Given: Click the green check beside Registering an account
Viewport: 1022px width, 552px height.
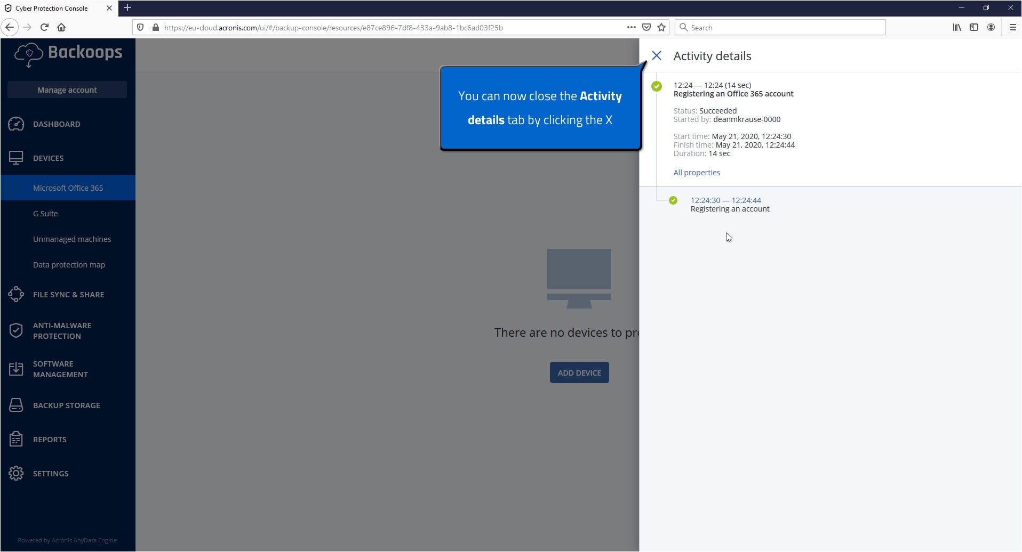Looking at the screenshot, I should tap(673, 200).
